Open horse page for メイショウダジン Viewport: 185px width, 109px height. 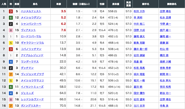(x=31, y=18)
